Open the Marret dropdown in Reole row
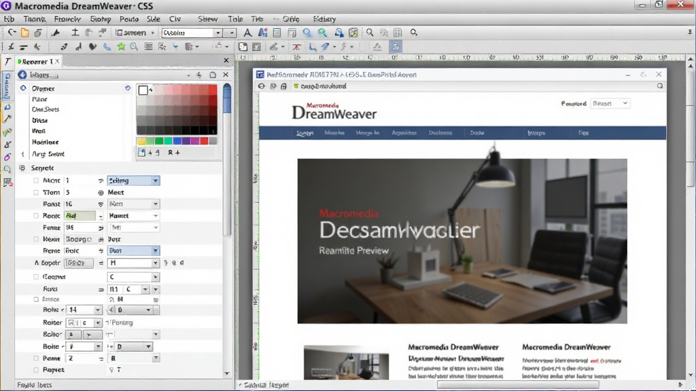 click(x=133, y=216)
